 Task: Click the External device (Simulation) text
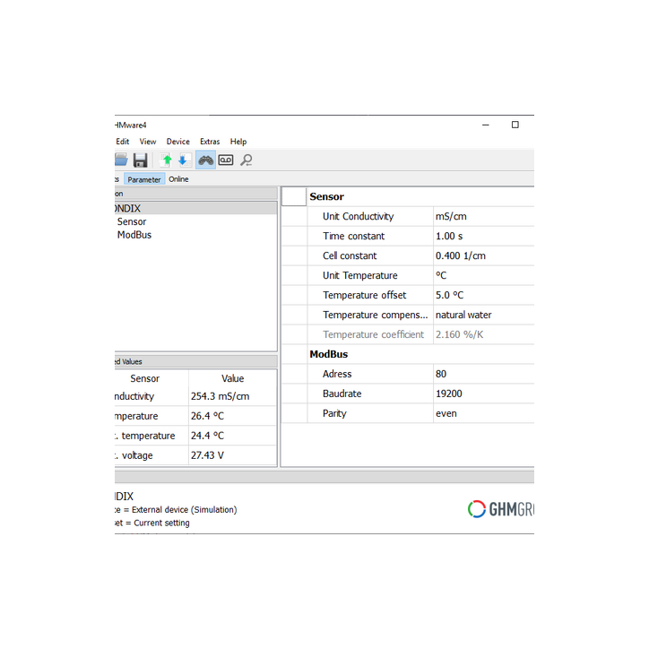tap(184, 509)
